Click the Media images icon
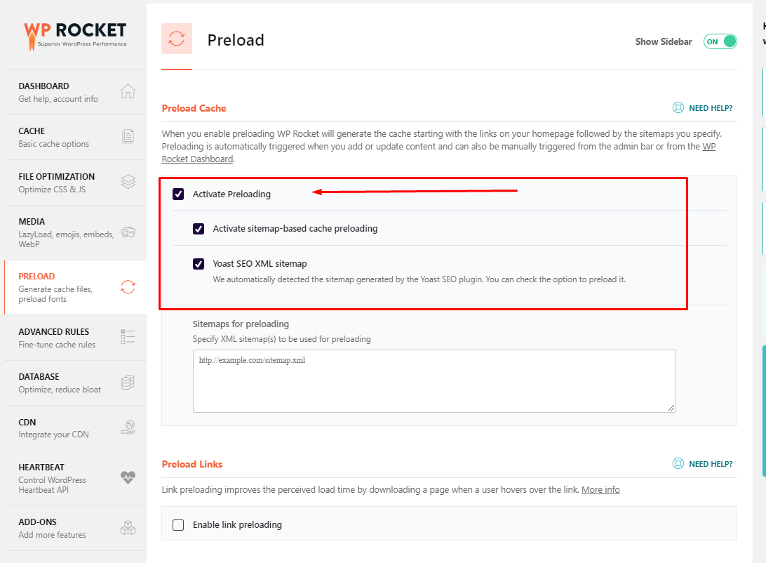Viewport: 766px width, 563px height. click(128, 232)
